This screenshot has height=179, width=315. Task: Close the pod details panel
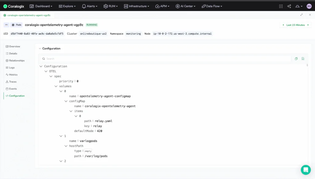click(x=310, y=15)
